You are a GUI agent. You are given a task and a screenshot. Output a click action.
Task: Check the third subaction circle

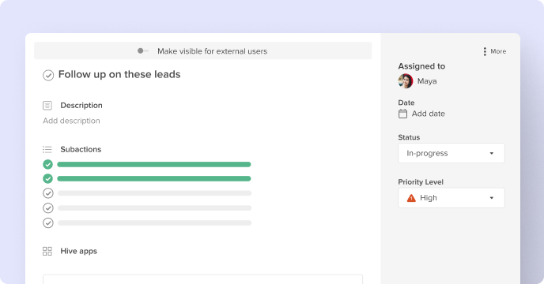(x=48, y=193)
